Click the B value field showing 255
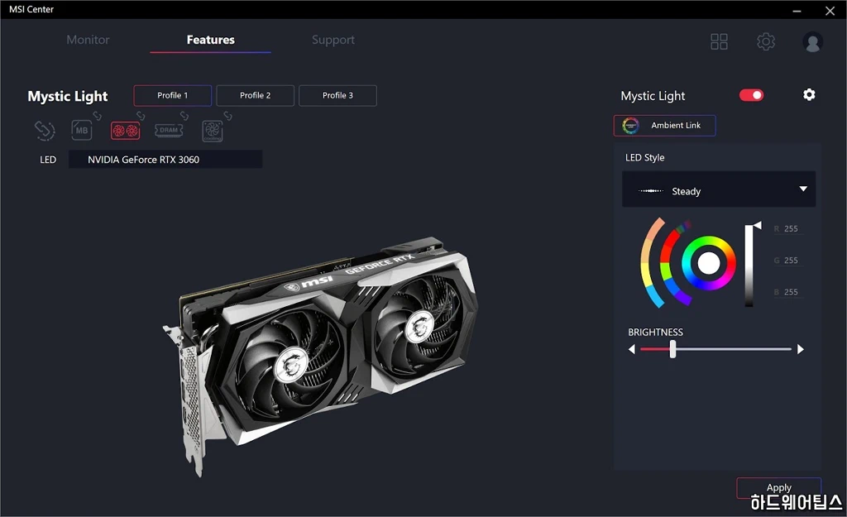Image resolution: width=847 pixels, height=517 pixels. [790, 292]
